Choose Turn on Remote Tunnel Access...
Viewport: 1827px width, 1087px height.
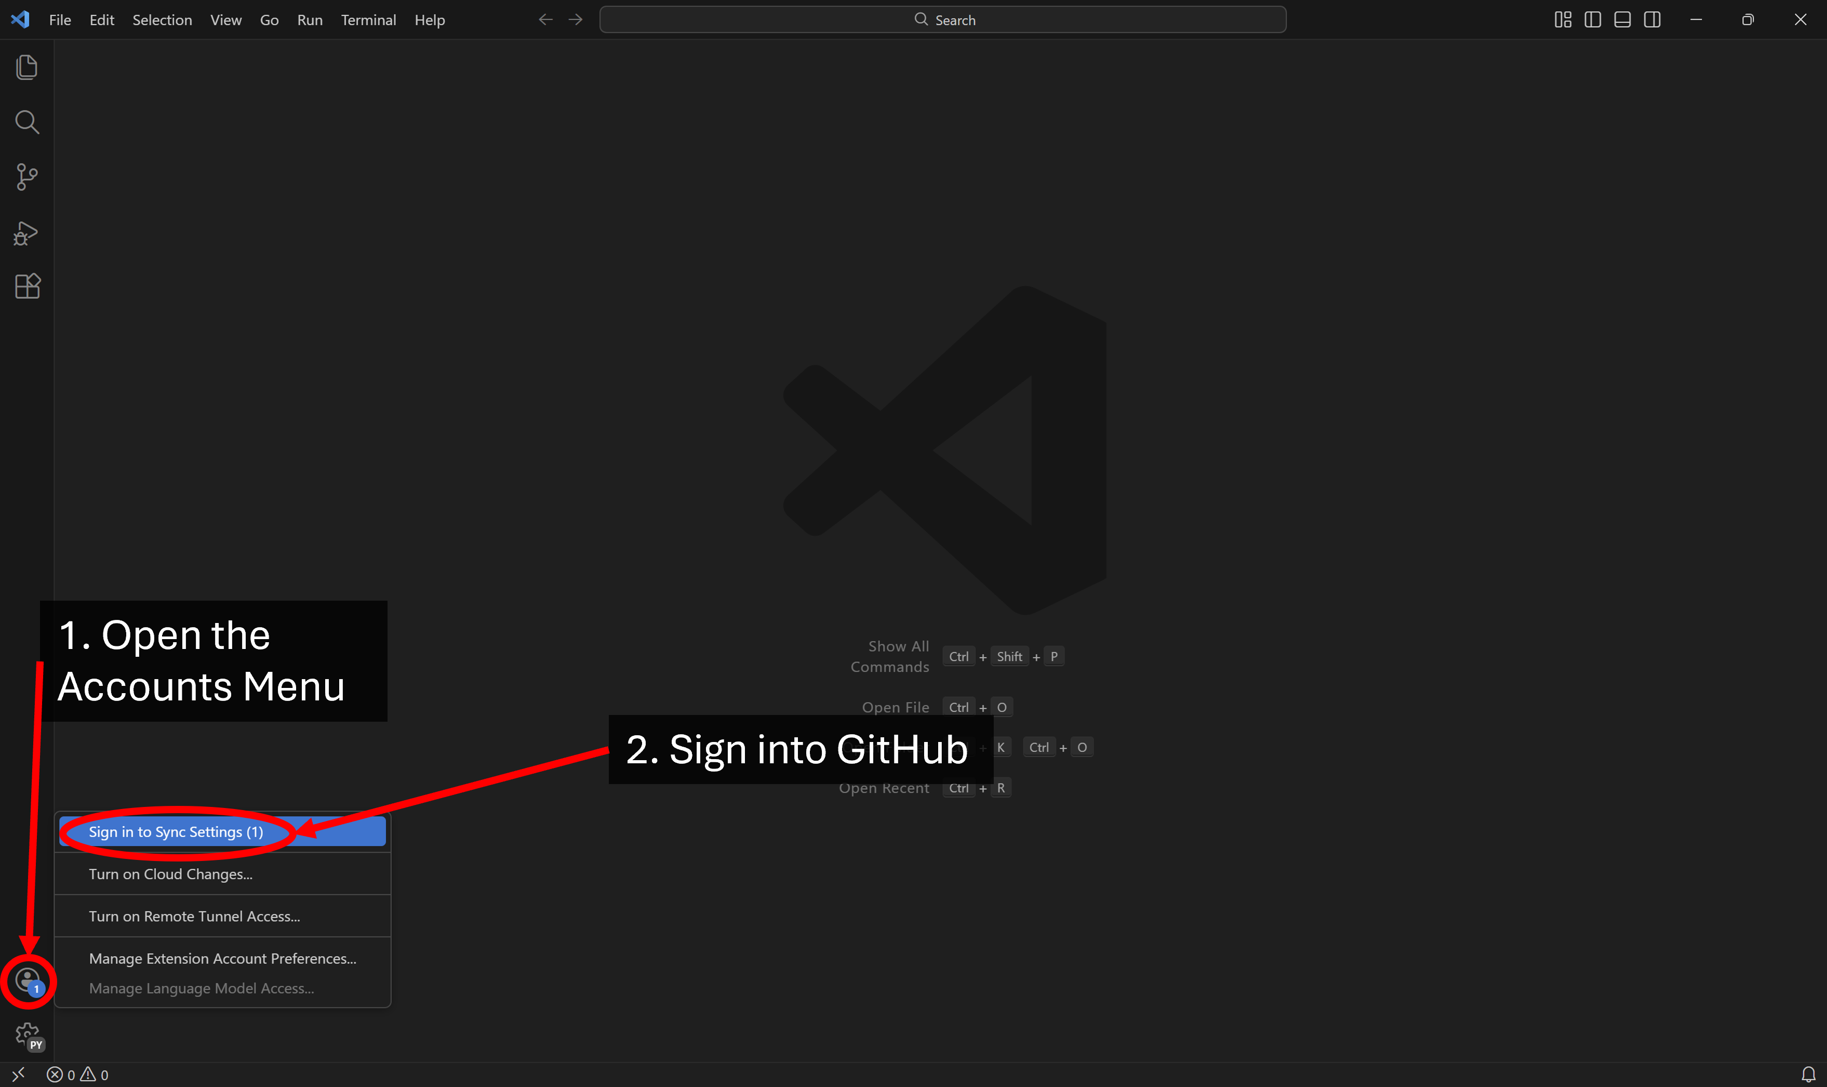pyautogui.click(x=223, y=917)
